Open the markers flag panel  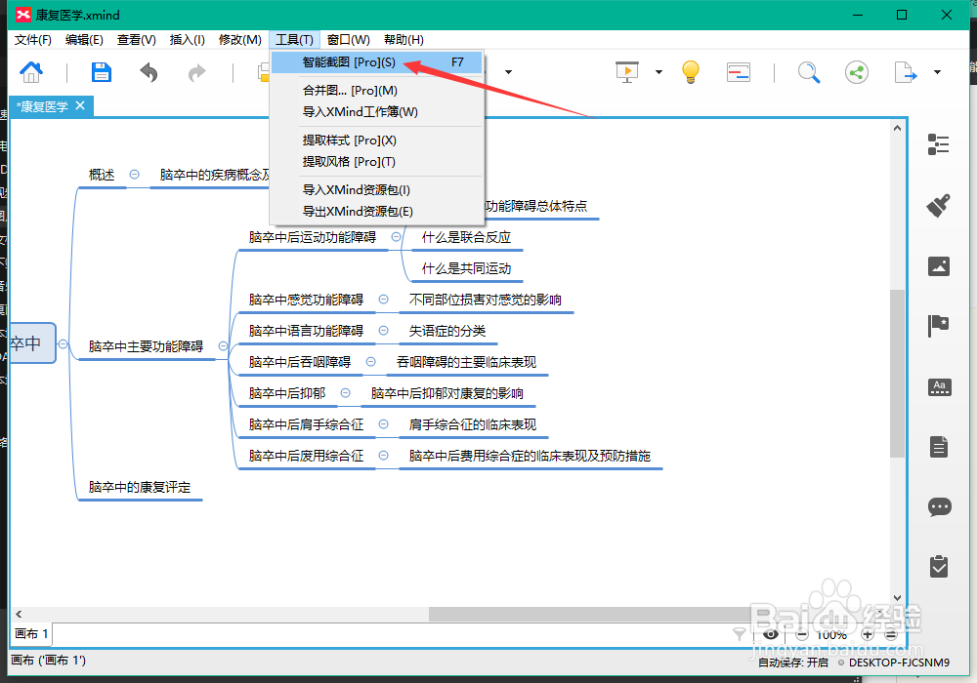coord(938,326)
